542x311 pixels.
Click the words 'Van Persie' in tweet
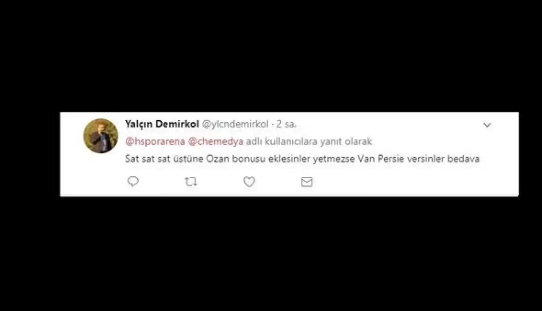pos(381,159)
